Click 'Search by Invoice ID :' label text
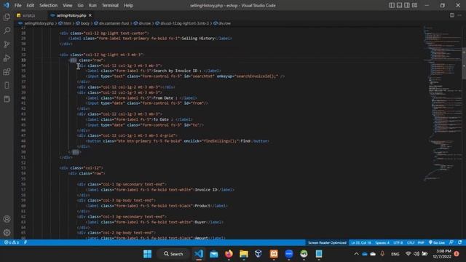This screenshot has height=262, width=466. [178, 71]
